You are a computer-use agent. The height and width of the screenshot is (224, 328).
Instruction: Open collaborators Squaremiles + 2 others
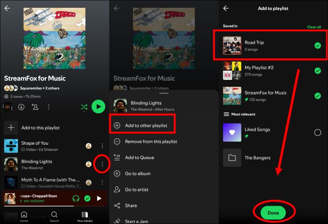coord(32,88)
